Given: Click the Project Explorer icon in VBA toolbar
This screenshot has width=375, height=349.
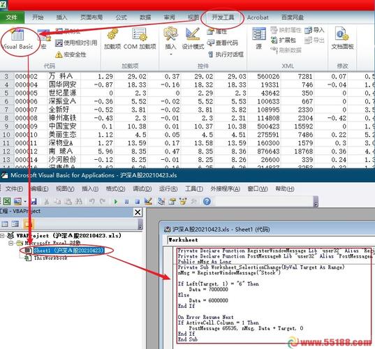Looking at the screenshot, I should pos(161,202).
